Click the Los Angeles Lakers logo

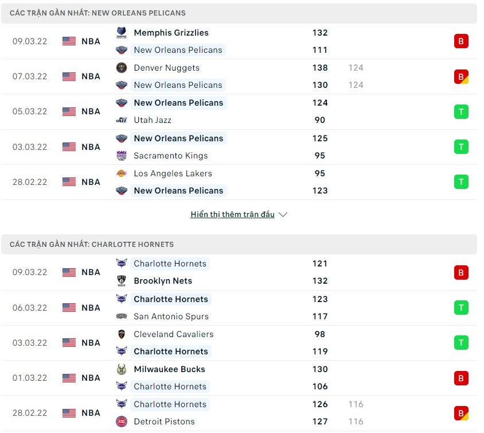click(121, 173)
